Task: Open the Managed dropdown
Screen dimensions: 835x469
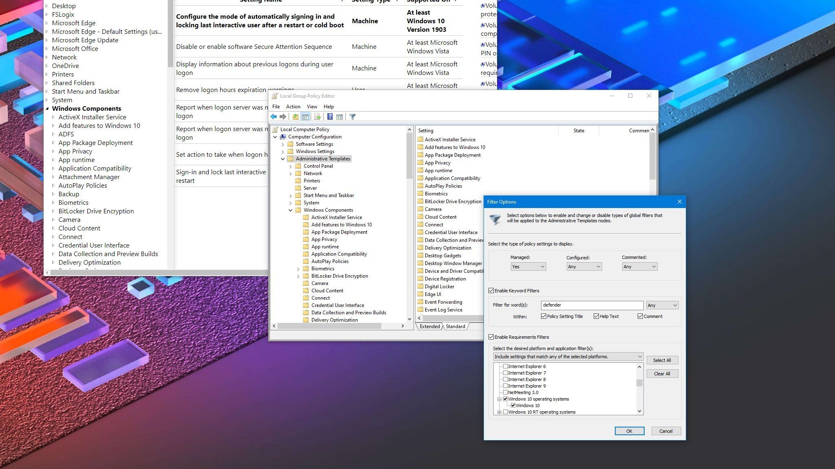Action: pos(528,267)
